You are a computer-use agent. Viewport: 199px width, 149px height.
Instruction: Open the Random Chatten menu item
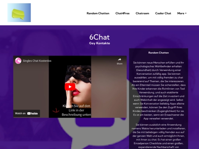[x=98, y=13]
